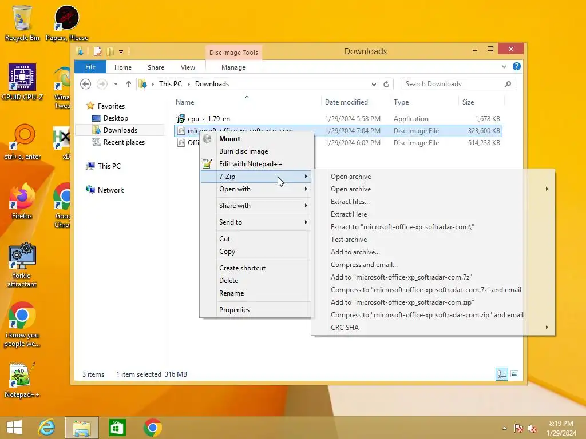Image resolution: width=586 pixels, height=439 pixels.
Task: Expand recent locations dropdown arrow
Action: (116, 84)
